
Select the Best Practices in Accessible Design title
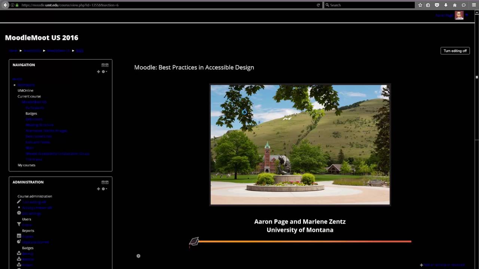point(194,67)
